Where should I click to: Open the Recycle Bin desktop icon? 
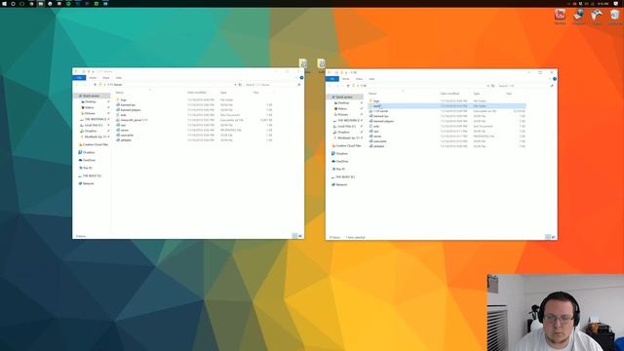pos(615,16)
